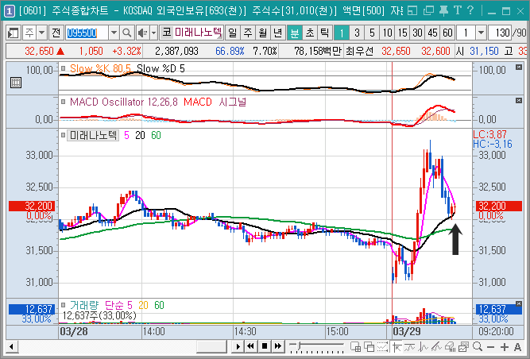Screen dimensions: 530x359
Task: Toggle the 15-minute interval button
Action: pos(402,33)
